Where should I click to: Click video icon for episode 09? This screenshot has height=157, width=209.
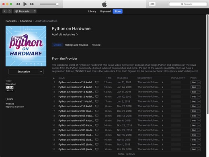97,111
